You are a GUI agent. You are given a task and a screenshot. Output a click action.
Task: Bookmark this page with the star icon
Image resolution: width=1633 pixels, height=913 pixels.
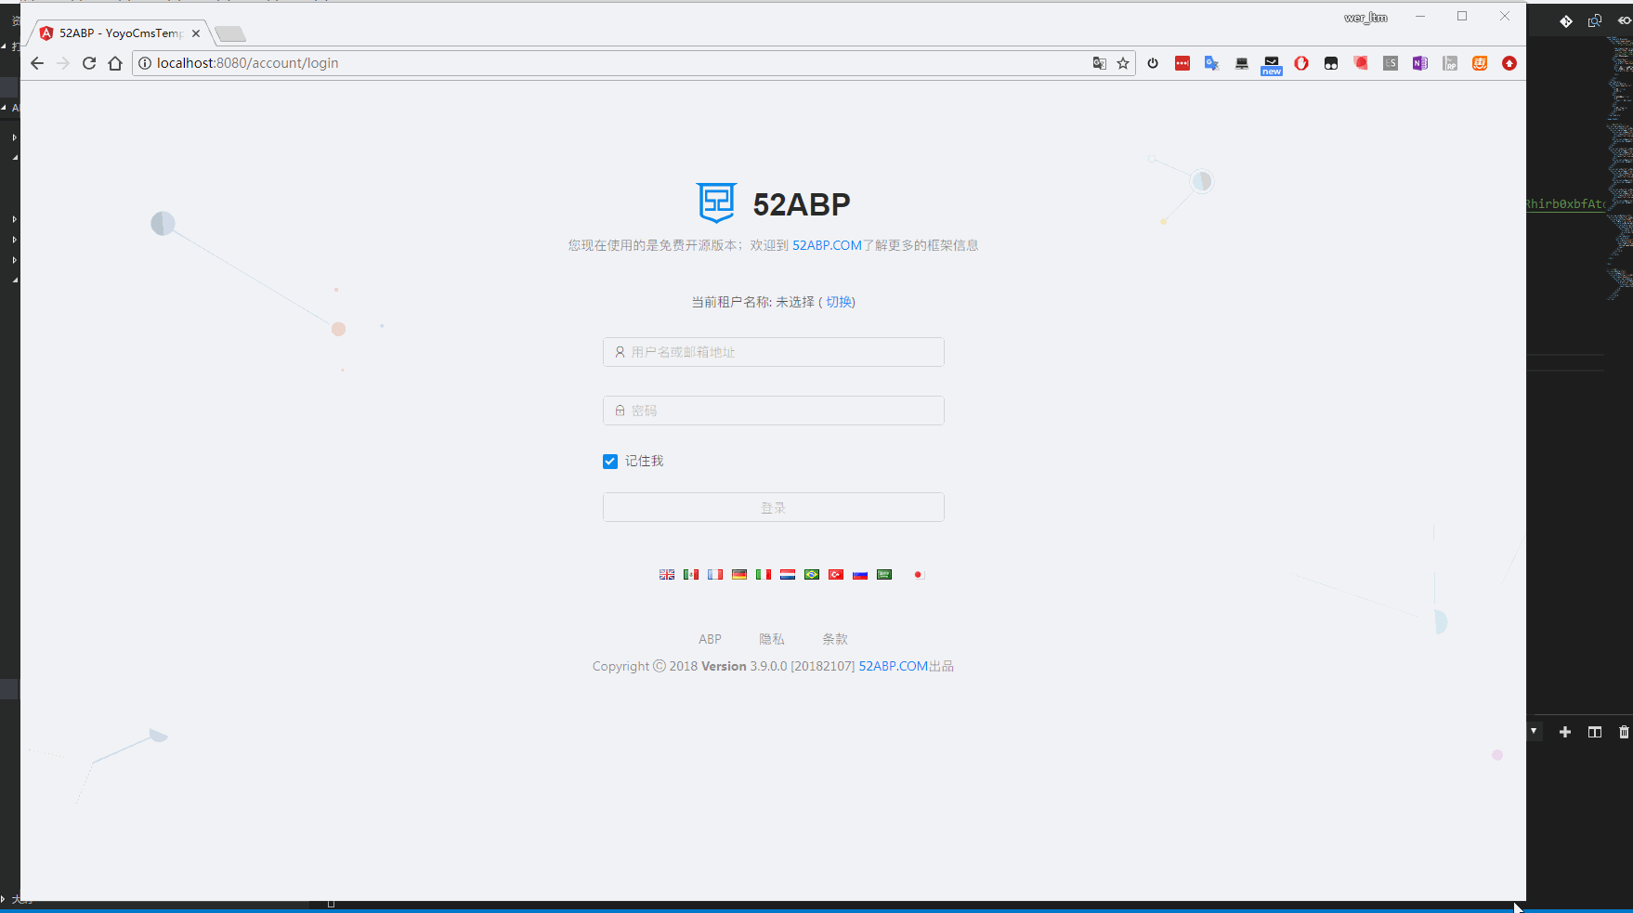click(x=1123, y=63)
